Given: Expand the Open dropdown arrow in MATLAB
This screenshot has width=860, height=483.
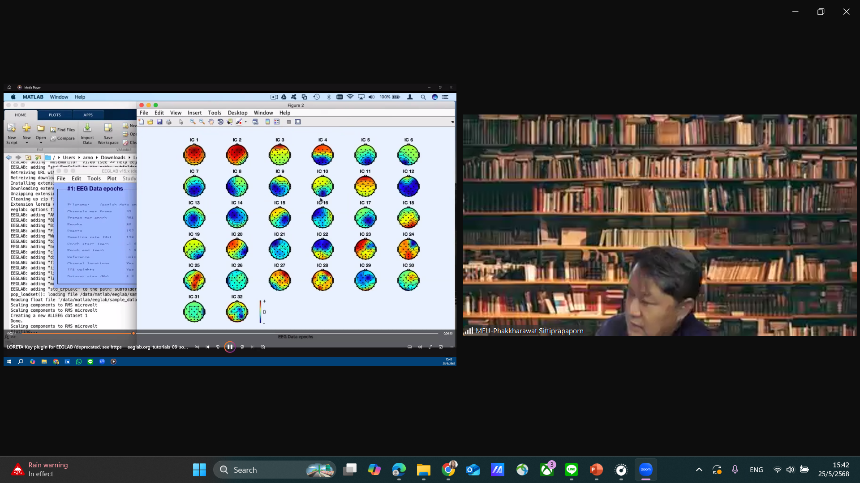Looking at the screenshot, I should [x=41, y=143].
